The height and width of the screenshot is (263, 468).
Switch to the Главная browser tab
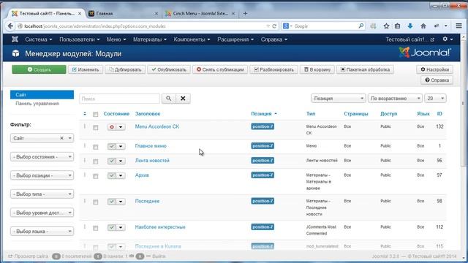point(124,13)
